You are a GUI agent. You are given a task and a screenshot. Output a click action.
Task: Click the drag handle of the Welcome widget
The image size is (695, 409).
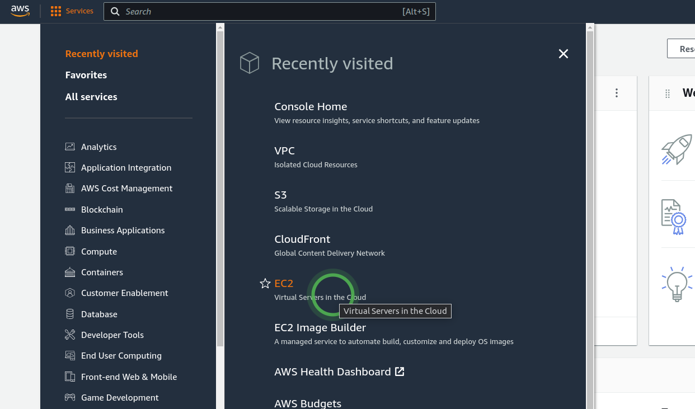tap(667, 93)
